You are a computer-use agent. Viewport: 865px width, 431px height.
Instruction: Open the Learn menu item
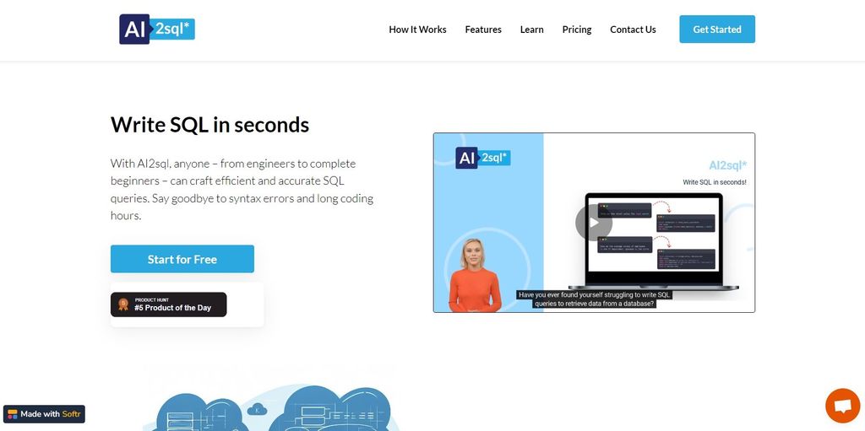tap(532, 30)
